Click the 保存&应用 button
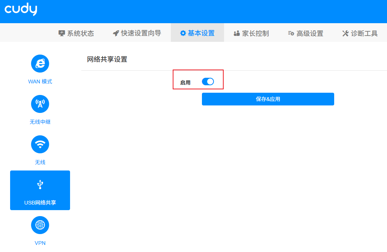 [x=268, y=99]
